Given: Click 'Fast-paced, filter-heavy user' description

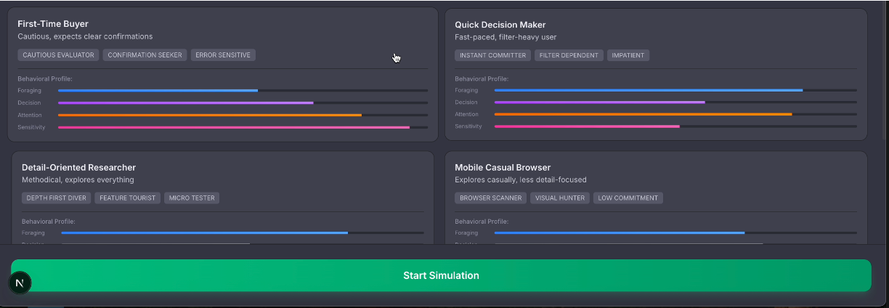Looking at the screenshot, I should click(x=506, y=37).
